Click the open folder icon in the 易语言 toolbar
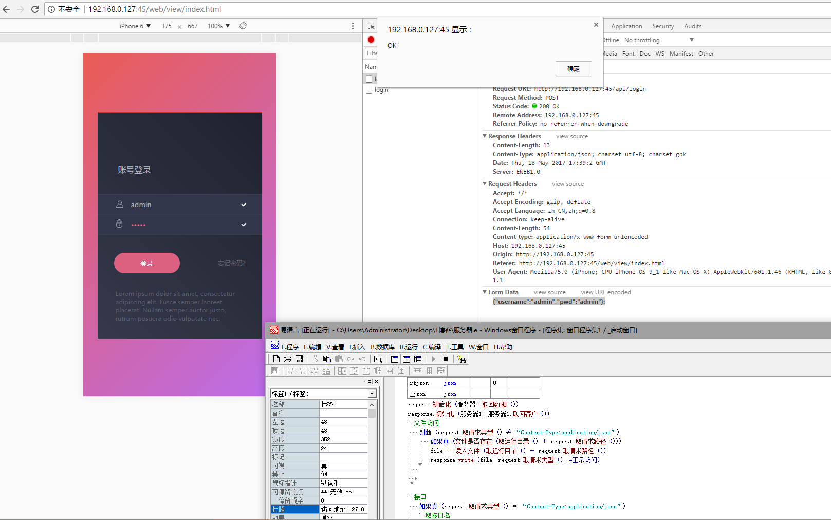Viewport: 831px width, 520px height. pyautogui.click(x=288, y=359)
